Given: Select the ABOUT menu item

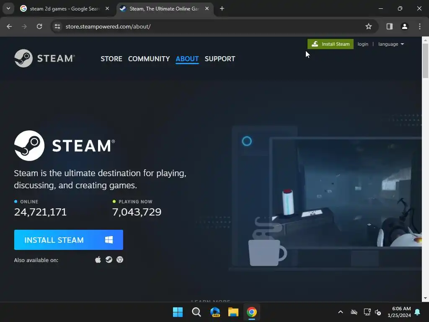Looking at the screenshot, I should pyautogui.click(x=187, y=59).
